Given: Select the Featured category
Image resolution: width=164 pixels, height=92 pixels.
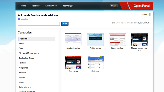Looking at the screenshot, I should (x=36, y=39).
